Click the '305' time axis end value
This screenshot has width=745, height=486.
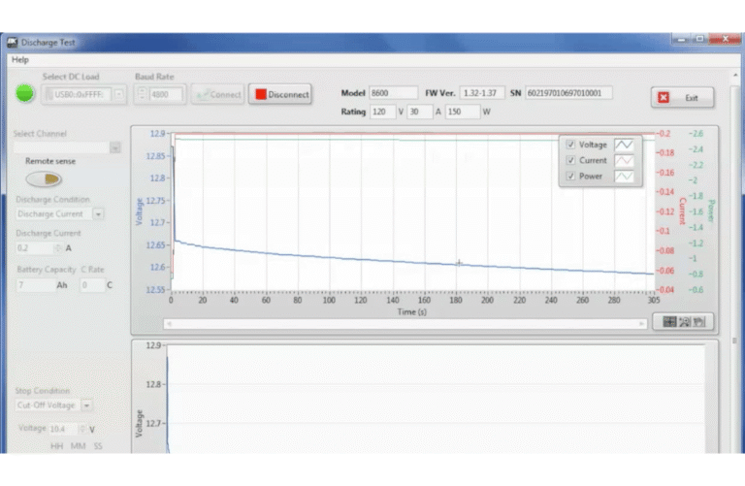(654, 301)
